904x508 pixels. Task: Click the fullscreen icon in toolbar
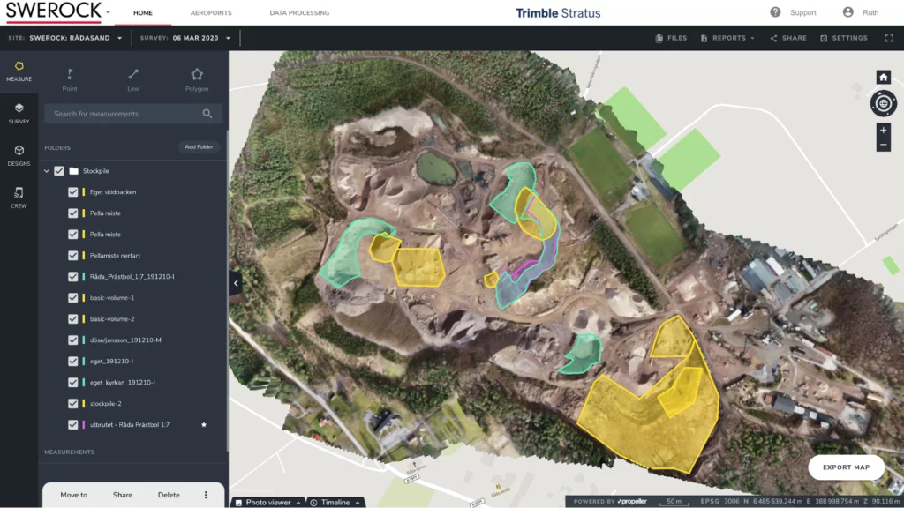887,38
